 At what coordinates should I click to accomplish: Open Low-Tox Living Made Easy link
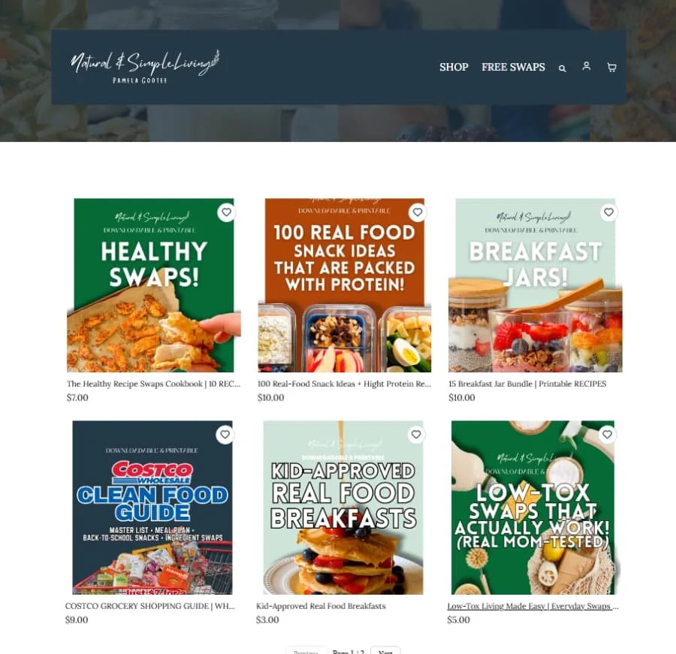click(x=533, y=606)
